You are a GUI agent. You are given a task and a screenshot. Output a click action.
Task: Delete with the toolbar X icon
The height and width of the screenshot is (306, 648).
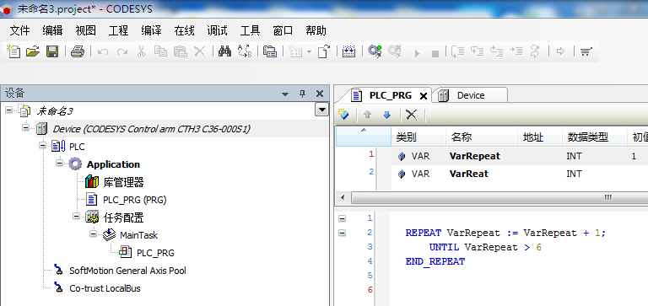[x=200, y=51]
